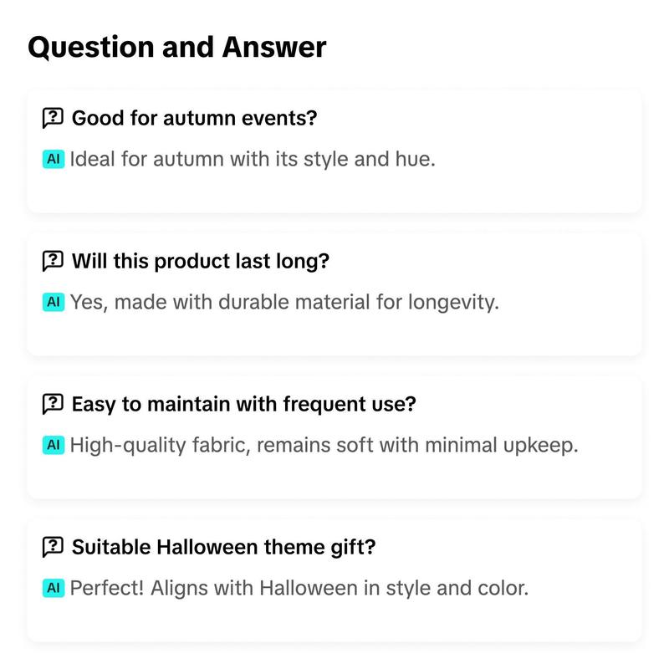Screen dimensions: 669x669
Task: Click AI badge before Perfect Aligns with Halloween
Action: click(54, 588)
